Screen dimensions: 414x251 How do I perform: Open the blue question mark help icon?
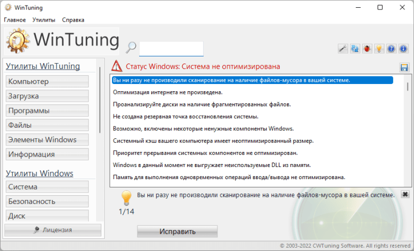391,49
